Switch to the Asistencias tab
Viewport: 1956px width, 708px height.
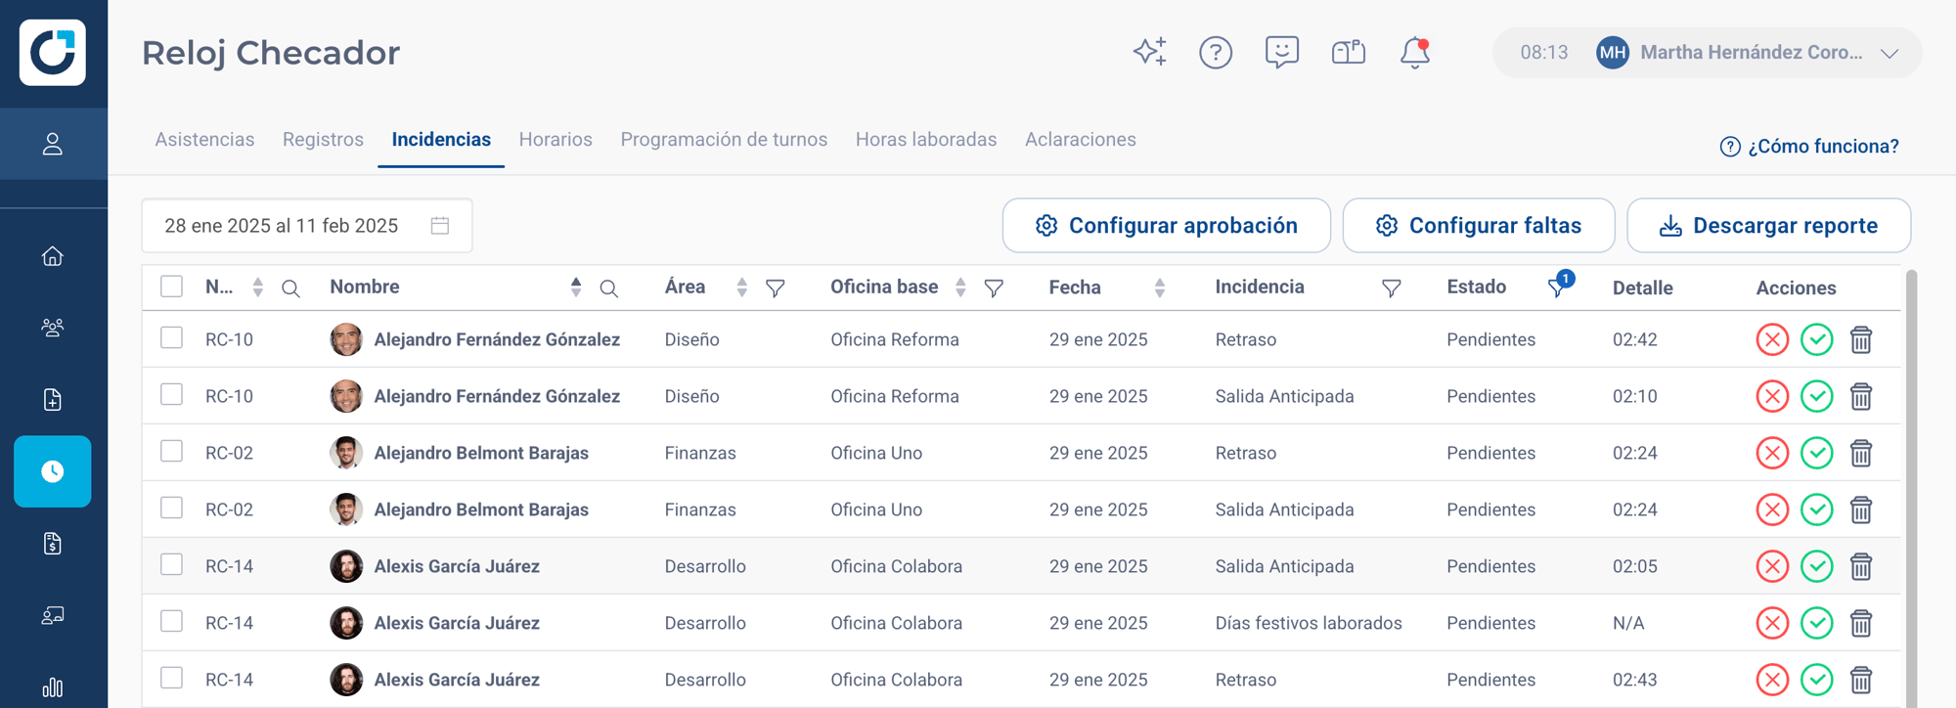pyautogui.click(x=204, y=140)
